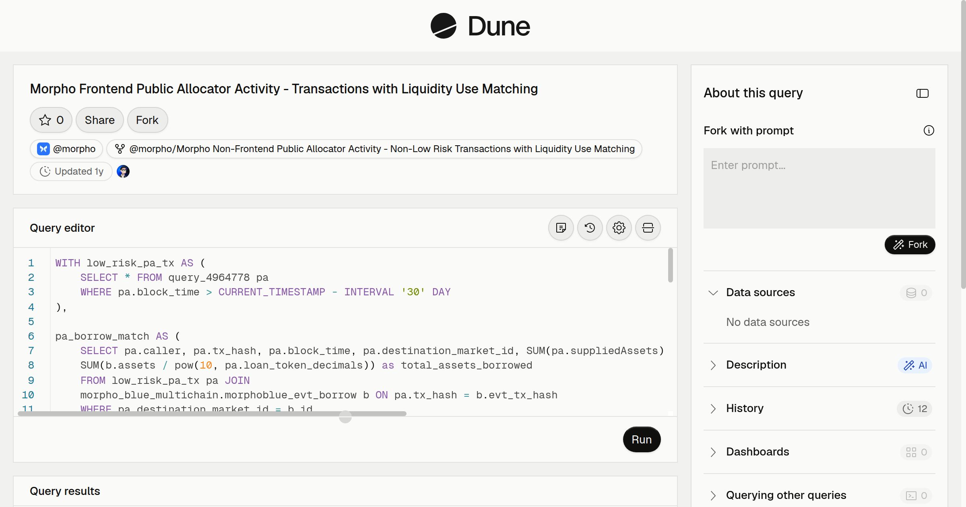Open the author avatar next to Updated 1y
This screenshot has height=507, width=966.
click(123, 171)
